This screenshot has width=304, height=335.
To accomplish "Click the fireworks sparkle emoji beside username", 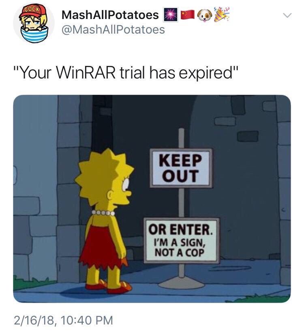I will 171,15.
